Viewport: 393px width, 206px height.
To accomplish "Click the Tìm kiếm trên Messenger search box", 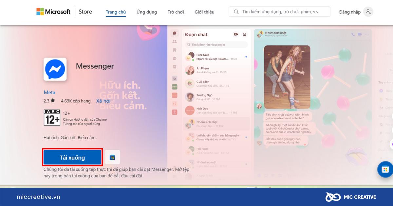I will [216, 44].
